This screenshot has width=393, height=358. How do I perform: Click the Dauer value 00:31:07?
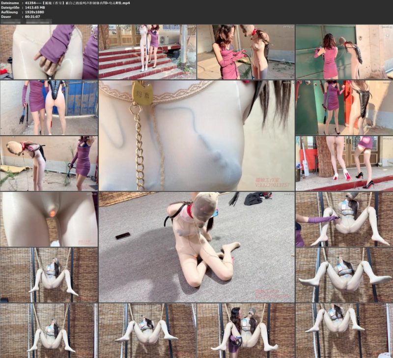point(32,17)
